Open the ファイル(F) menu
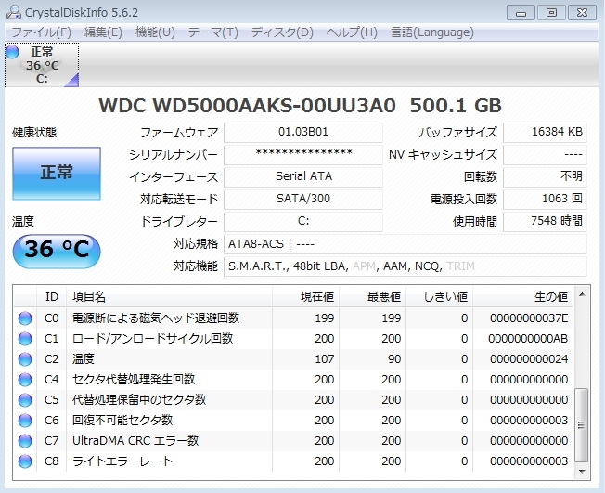 click(x=41, y=32)
